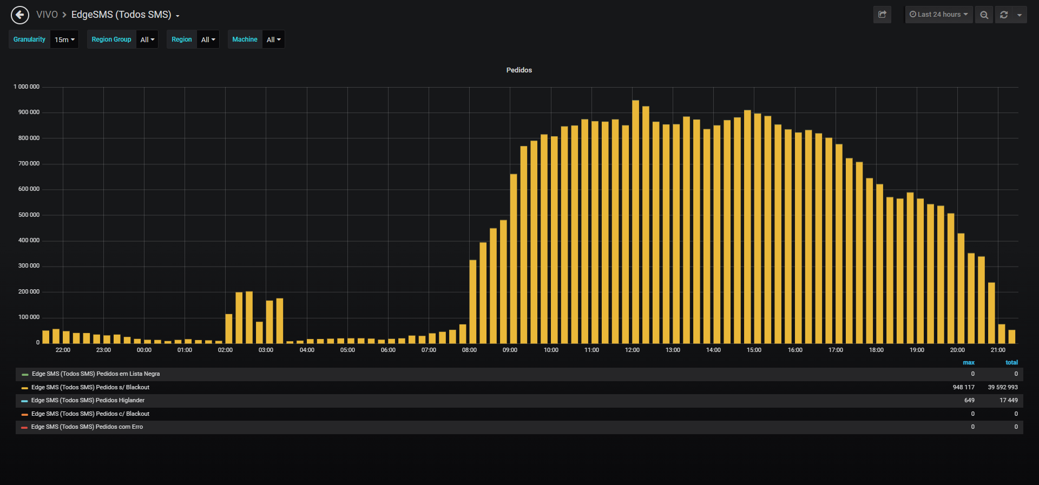This screenshot has width=1039, height=485.
Task: Open the Machine All dropdown
Action: [273, 39]
